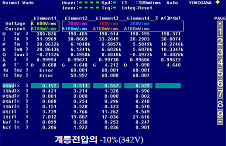Click the page bar down arrow

pos(220,123)
